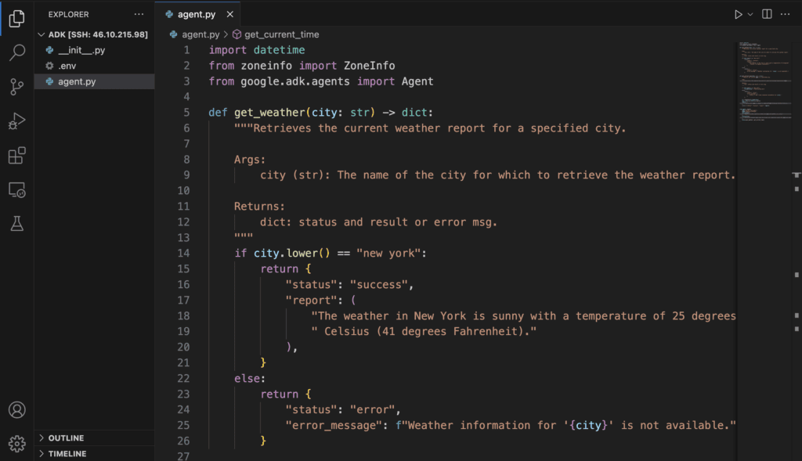
Task: Open the Search view icon
Action: point(17,52)
